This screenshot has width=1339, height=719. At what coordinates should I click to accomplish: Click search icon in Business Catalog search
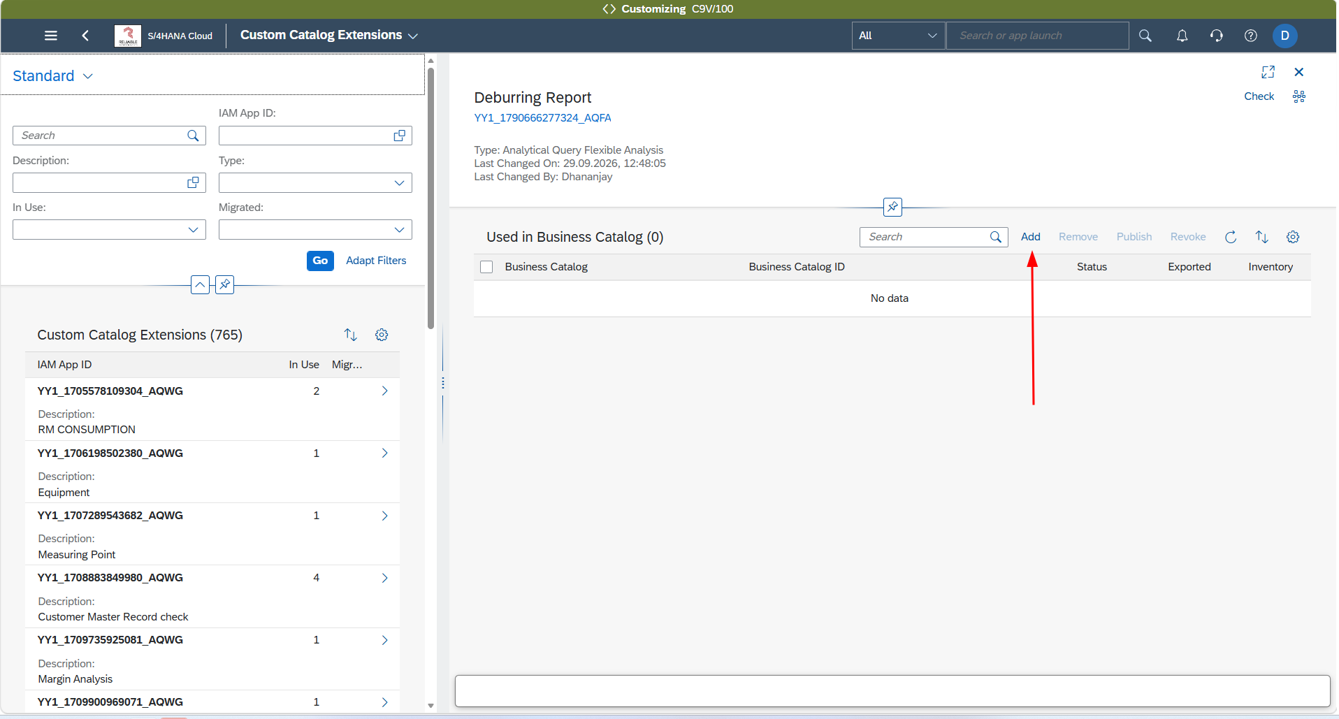pyautogui.click(x=996, y=237)
